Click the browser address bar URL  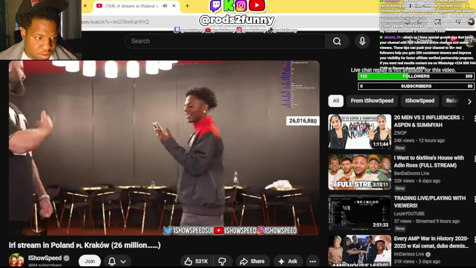coord(115,22)
